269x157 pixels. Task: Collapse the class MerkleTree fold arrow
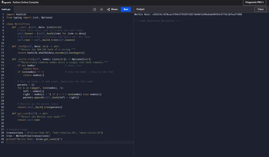(x=5, y=24)
